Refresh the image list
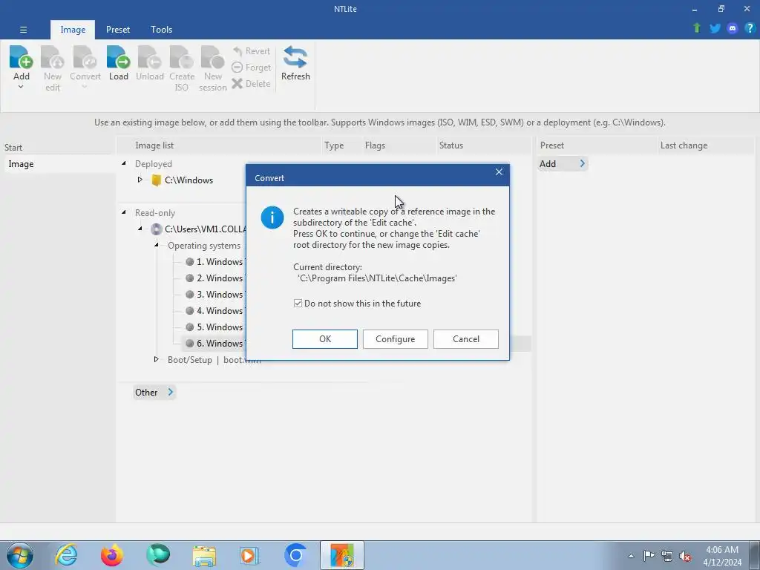 click(295, 64)
